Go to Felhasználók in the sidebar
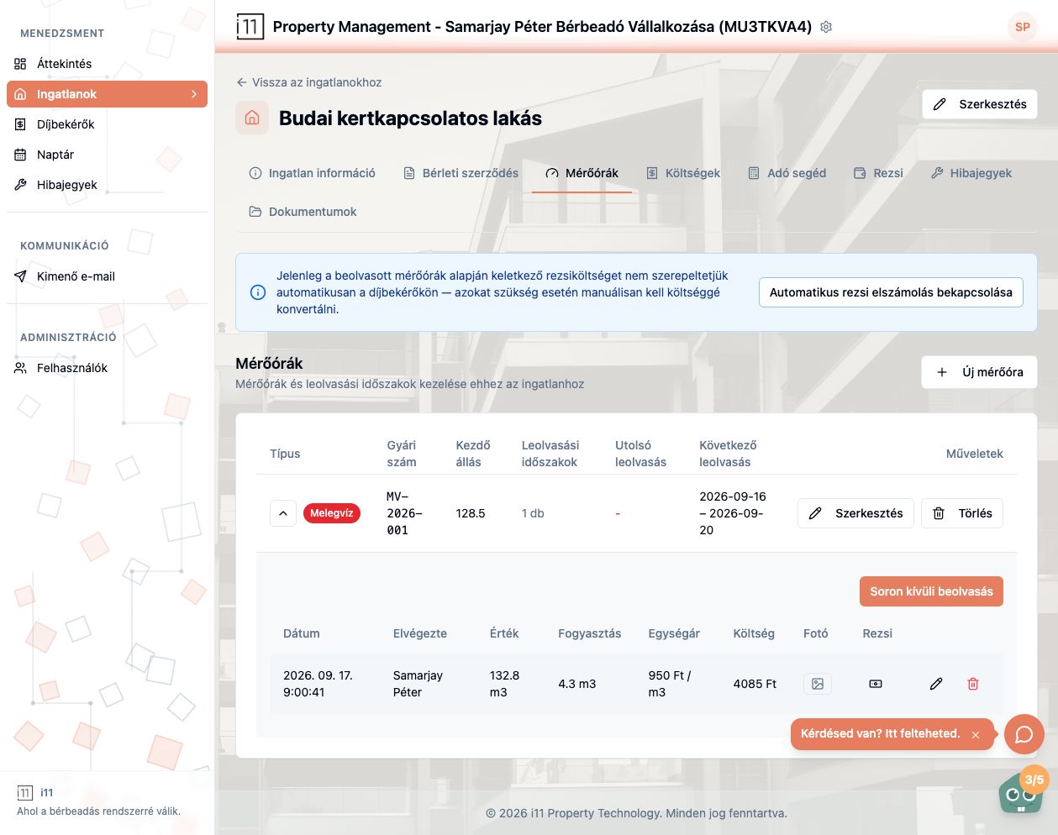Screen dimensions: 1058x835 (107, 368)
